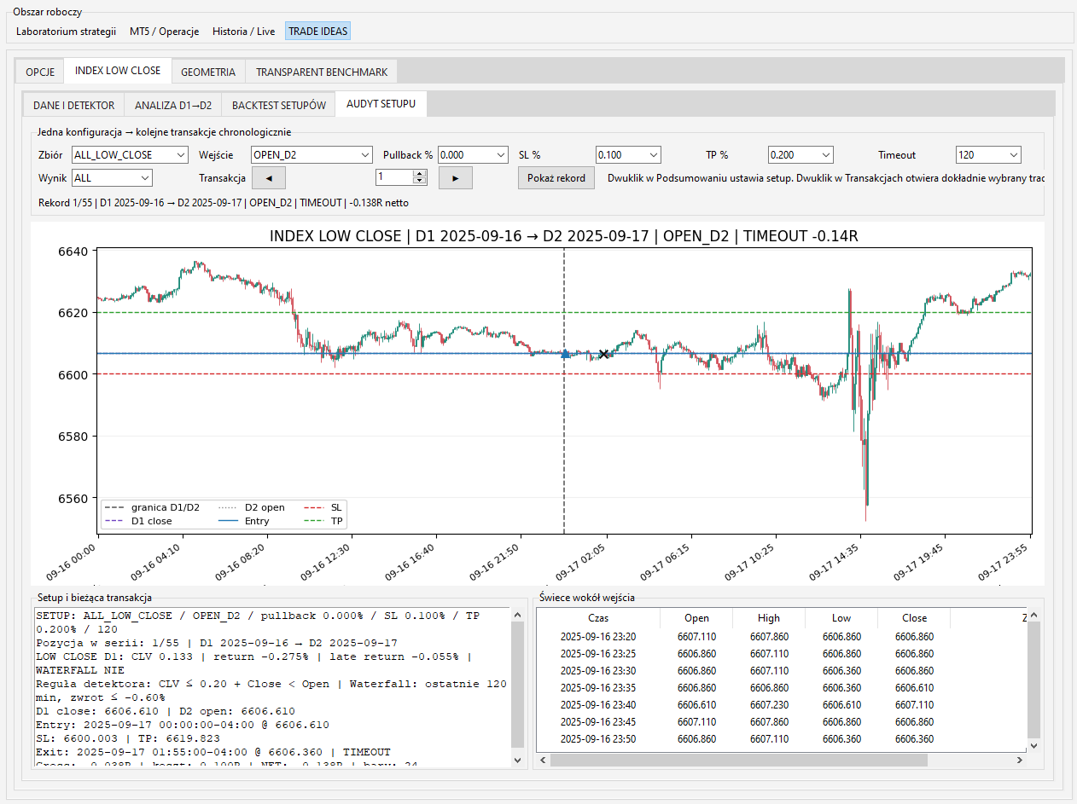The width and height of the screenshot is (1077, 804).
Task: Select the 2025-09-16 23:40 candle row
Action: coord(782,705)
